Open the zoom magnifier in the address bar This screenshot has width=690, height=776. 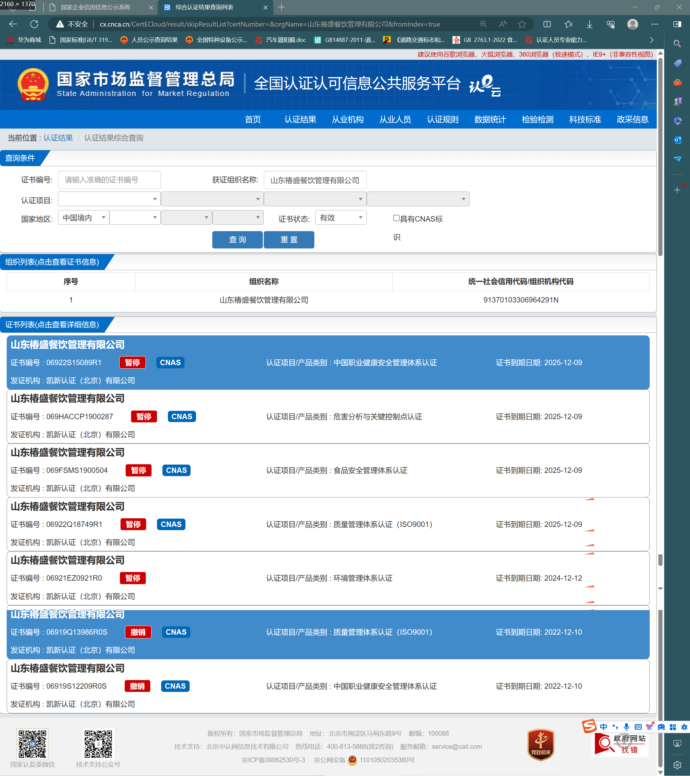483,24
